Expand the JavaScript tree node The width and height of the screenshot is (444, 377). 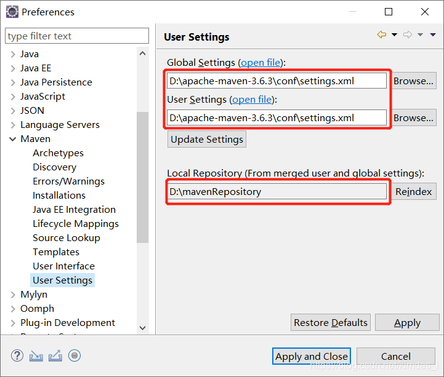click(x=13, y=97)
